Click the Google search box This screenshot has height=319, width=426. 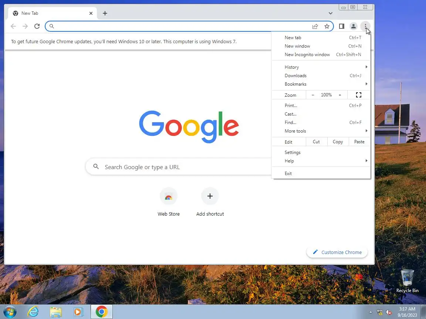(x=179, y=167)
